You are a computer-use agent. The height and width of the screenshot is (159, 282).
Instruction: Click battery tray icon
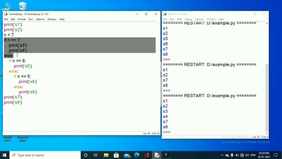coord(237,155)
